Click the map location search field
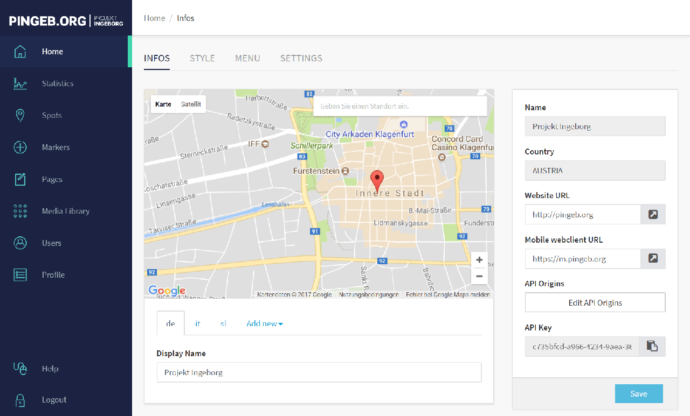This screenshot has width=690, height=416. 400,106
